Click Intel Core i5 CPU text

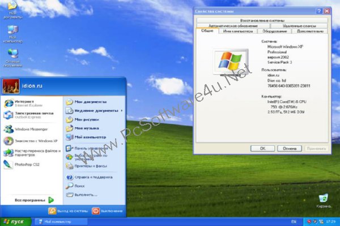coord(287,102)
